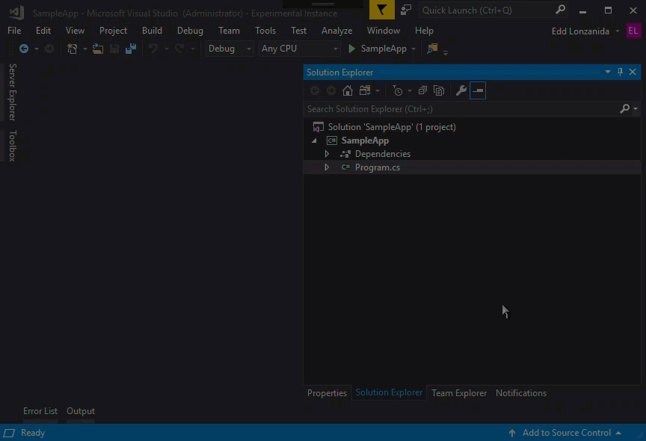Click the Solution Explorer search magnifier icon
The width and height of the screenshot is (646, 441).
click(624, 108)
